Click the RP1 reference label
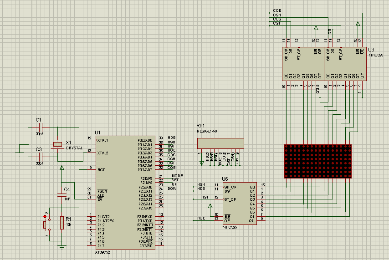 pos(200,126)
